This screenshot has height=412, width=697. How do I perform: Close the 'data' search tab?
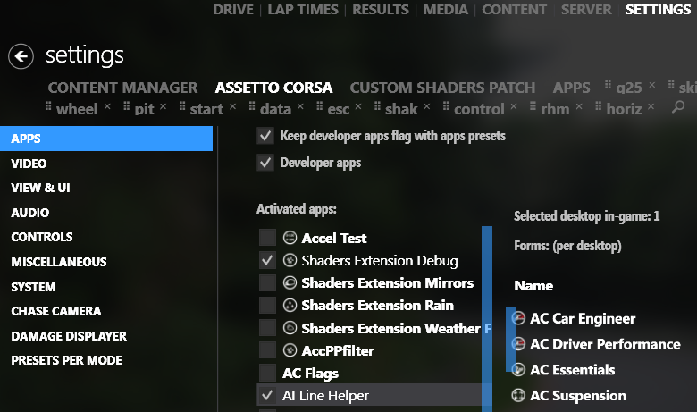pyautogui.click(x=301, y=106)
